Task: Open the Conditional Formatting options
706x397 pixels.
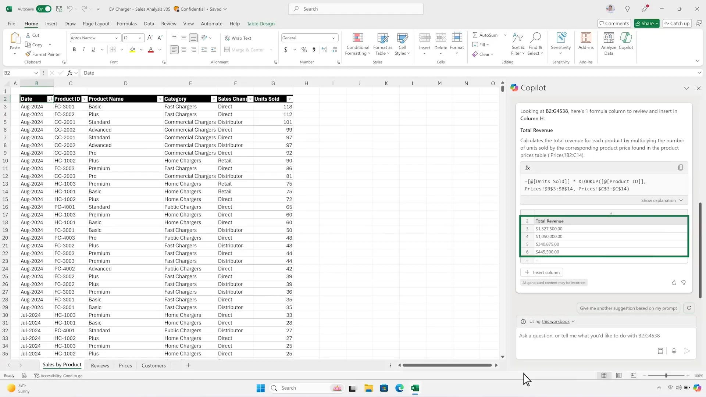Action: [x=357, y=44]
